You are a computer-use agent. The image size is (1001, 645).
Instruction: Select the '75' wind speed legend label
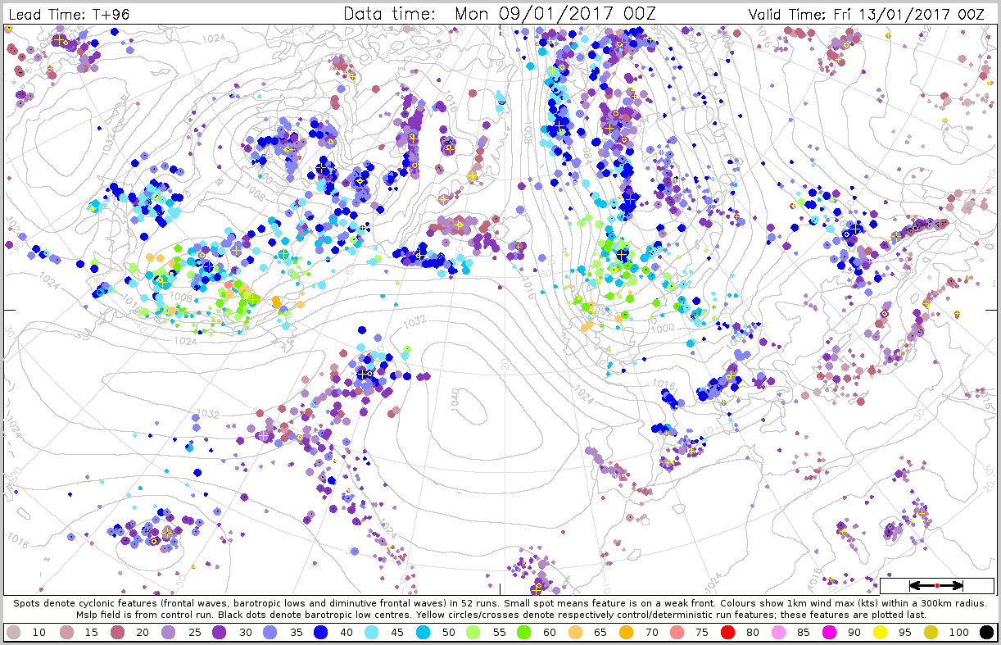(702, 632)
